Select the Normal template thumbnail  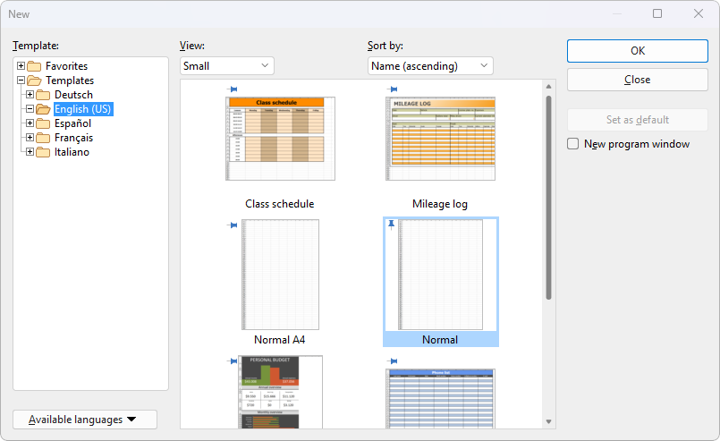[440, 275]
